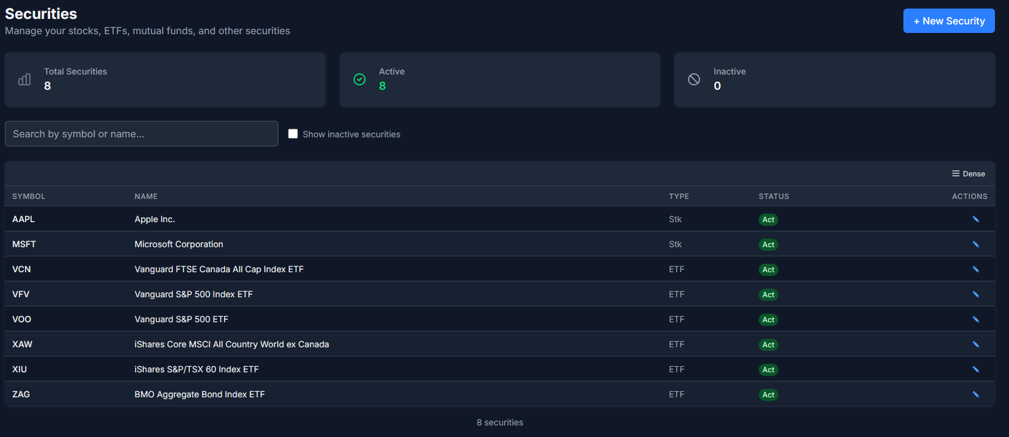Viewport: 1009px width, 437px height.
Task: Edit the VFV row via pencil icon
Action: [975, 294]
